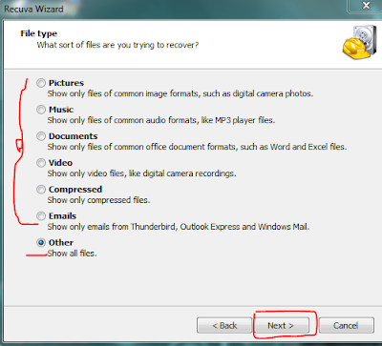Click text 'Show only files of common image formats'
Image resolution: width=382 pixels, height=346 pixels.
coord(123,93)
